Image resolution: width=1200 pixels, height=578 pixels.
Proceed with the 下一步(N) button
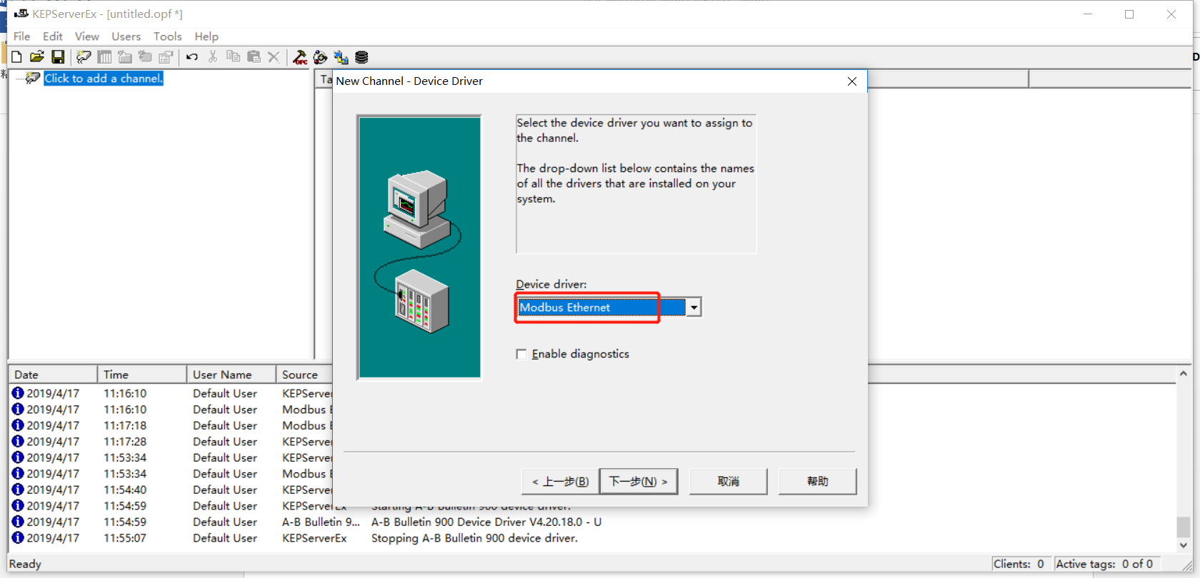pyautogui.click(x=639, y=482)
